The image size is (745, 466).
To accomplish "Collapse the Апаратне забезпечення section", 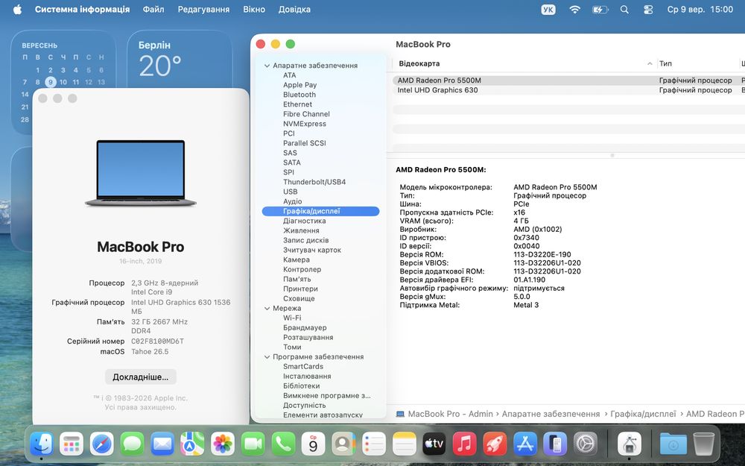I will coord(267,66).
